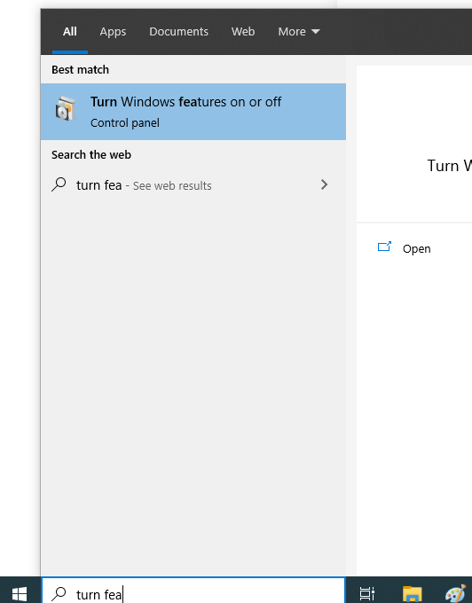Click Open to launch Windows features

(x=417, y=249)
